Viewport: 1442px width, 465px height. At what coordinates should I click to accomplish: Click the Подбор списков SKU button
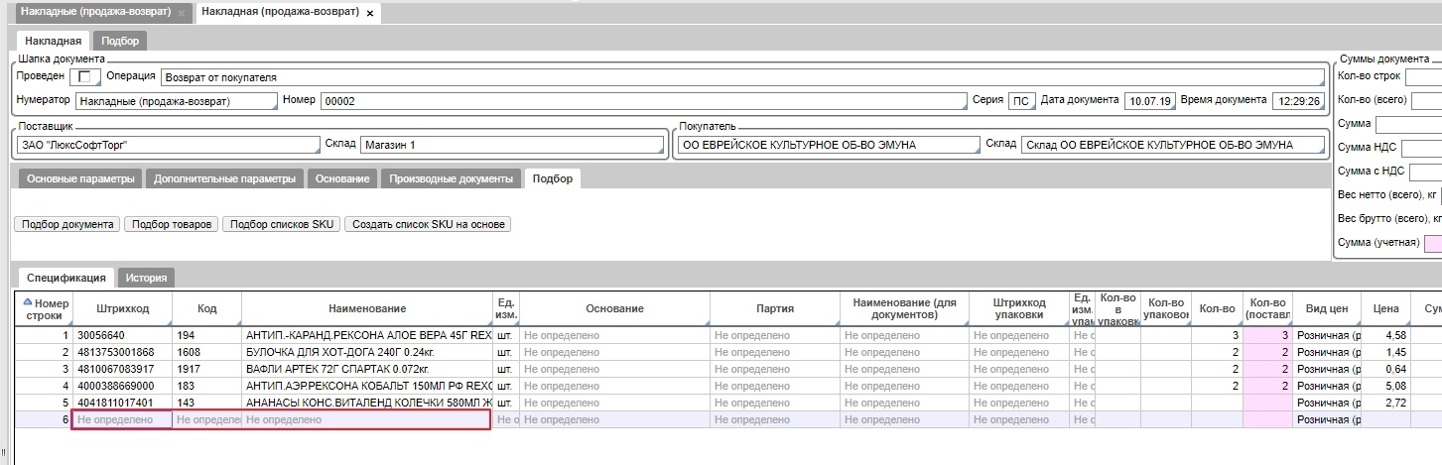[282, 225]
